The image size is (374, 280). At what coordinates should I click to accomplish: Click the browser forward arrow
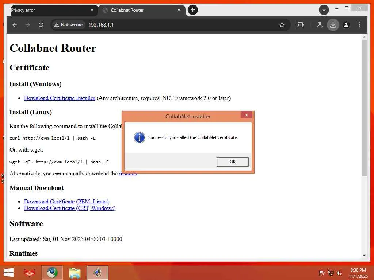pos(28,25)
